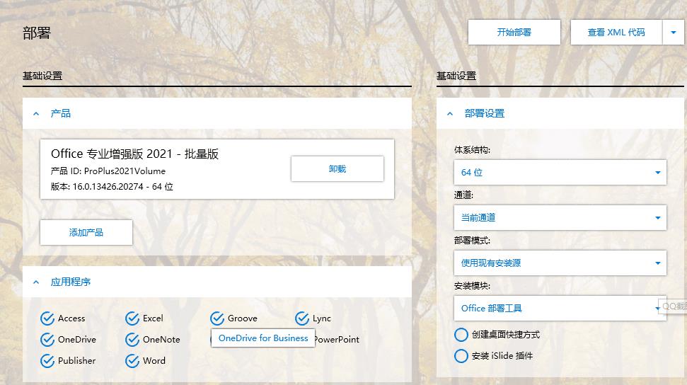Click the OneDrive for Business tooltip
The height and width of the screenshot is (385, 687).
tap(263, 338)
